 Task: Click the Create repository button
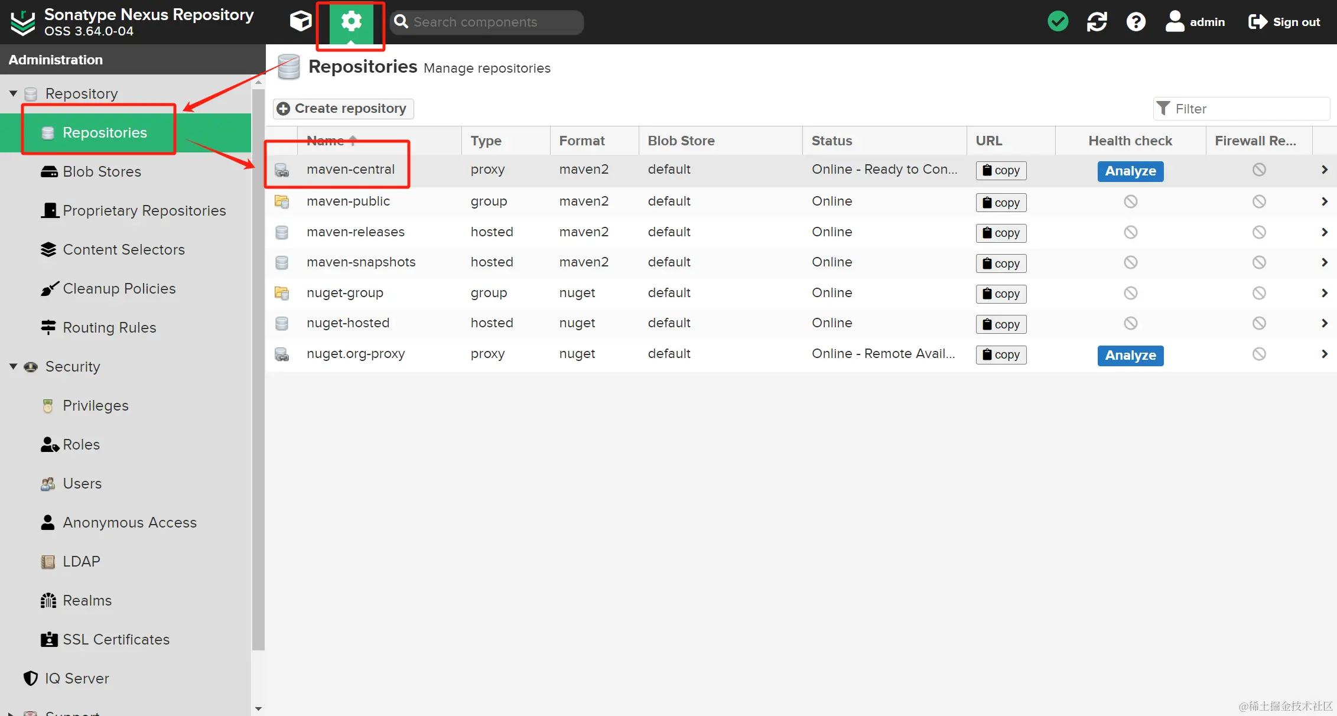tap(343, 109)
